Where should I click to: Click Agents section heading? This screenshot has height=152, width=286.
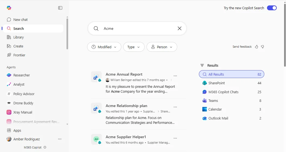(x=11, y=67)
